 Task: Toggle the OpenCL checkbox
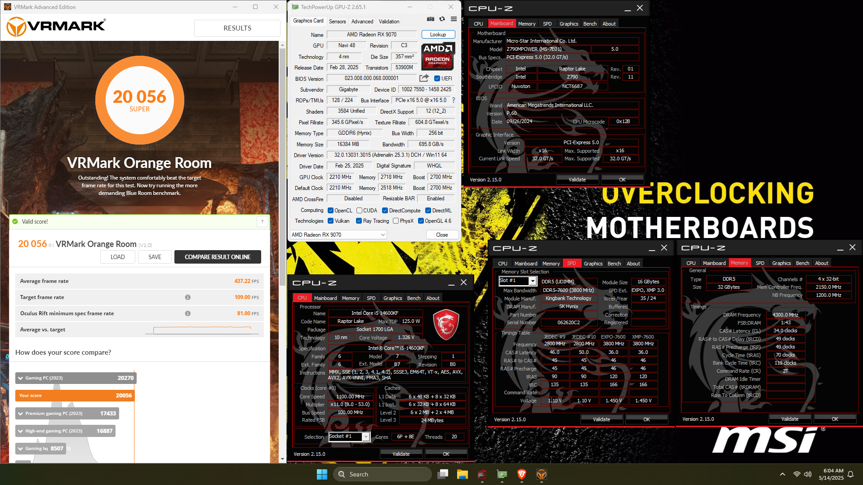pos(330,211)
